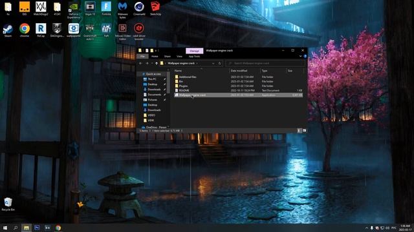This screenshot has height=232, width=414.
Task: Open the address bar history dropdown
Action: click(213, 63)
